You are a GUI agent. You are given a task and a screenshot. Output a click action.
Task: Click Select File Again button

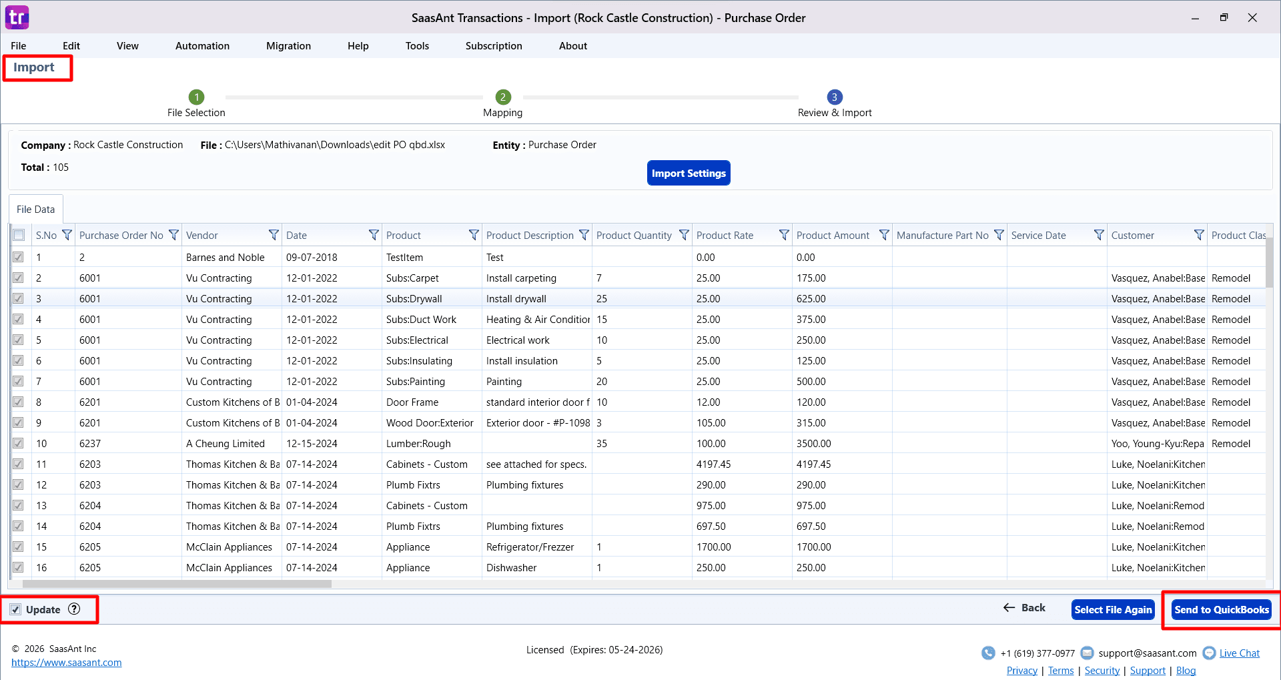(1113, 609)
